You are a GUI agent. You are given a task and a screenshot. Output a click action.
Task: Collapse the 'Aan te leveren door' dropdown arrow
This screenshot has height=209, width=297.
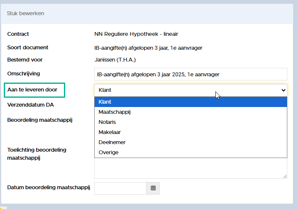pos(284,90)
